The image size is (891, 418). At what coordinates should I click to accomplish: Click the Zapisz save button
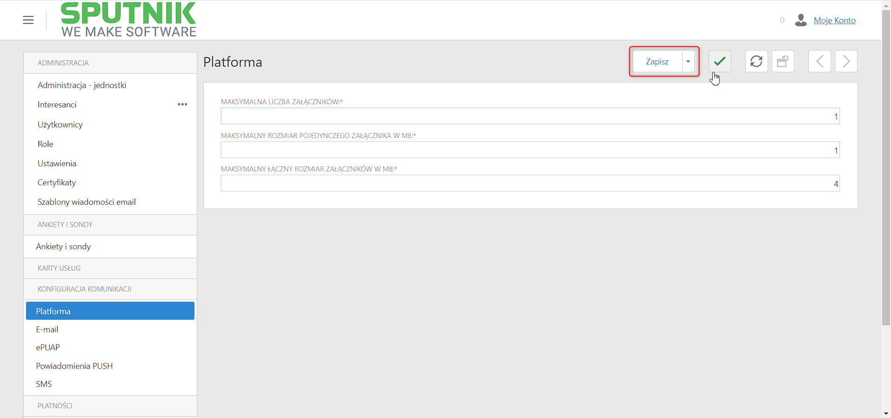pos(657,61)
